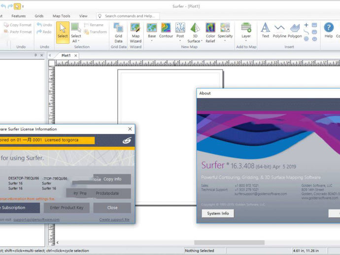Activate the Select arrow tool
Viewport: 340px width, 255px height.
coord(63,32)
